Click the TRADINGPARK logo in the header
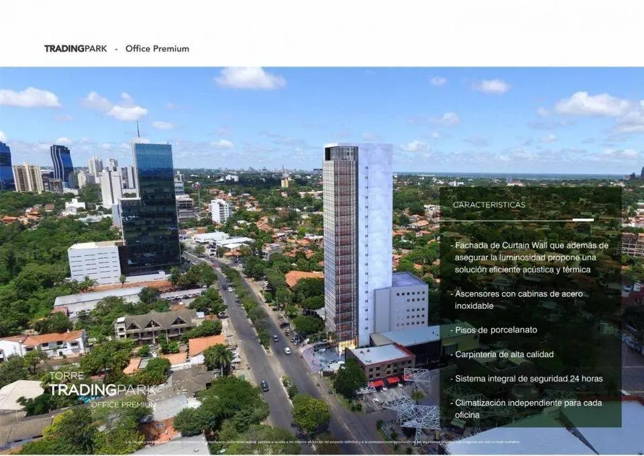644x456 pixels. coord(75,48)
